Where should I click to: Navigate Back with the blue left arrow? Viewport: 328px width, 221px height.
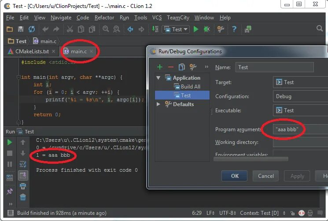click(130, 29)
